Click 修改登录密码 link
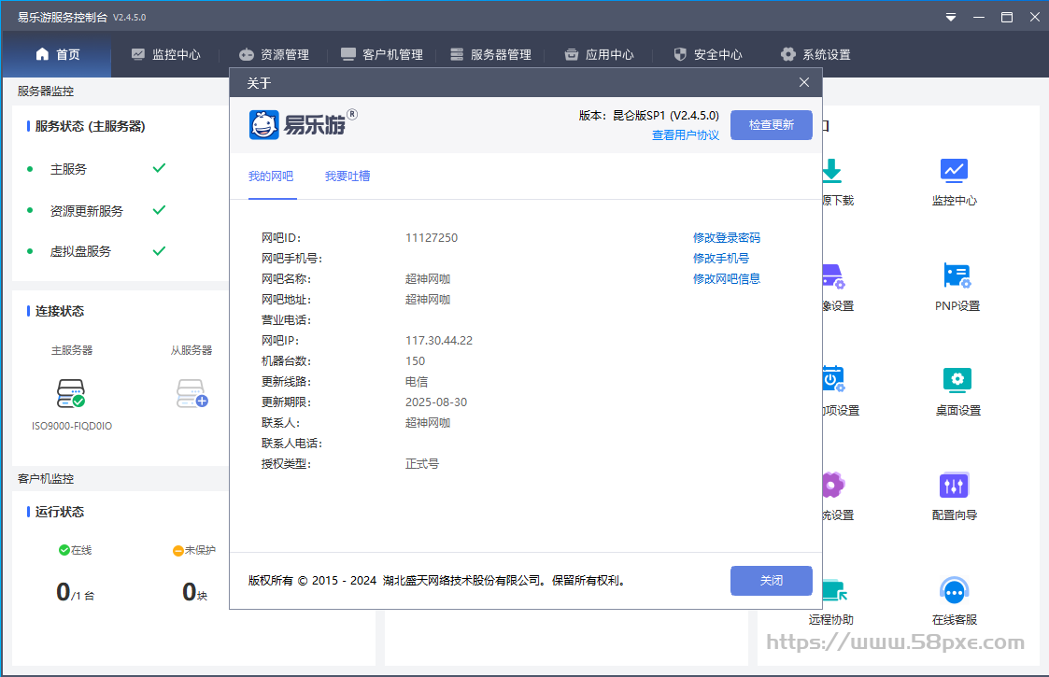 [727, 237]
